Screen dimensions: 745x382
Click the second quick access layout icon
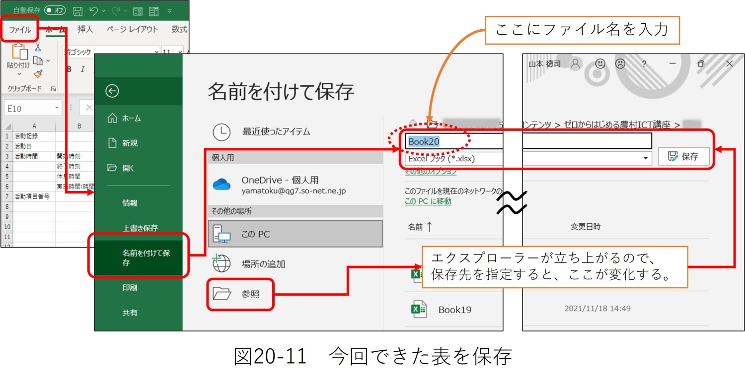click(154, 10)
